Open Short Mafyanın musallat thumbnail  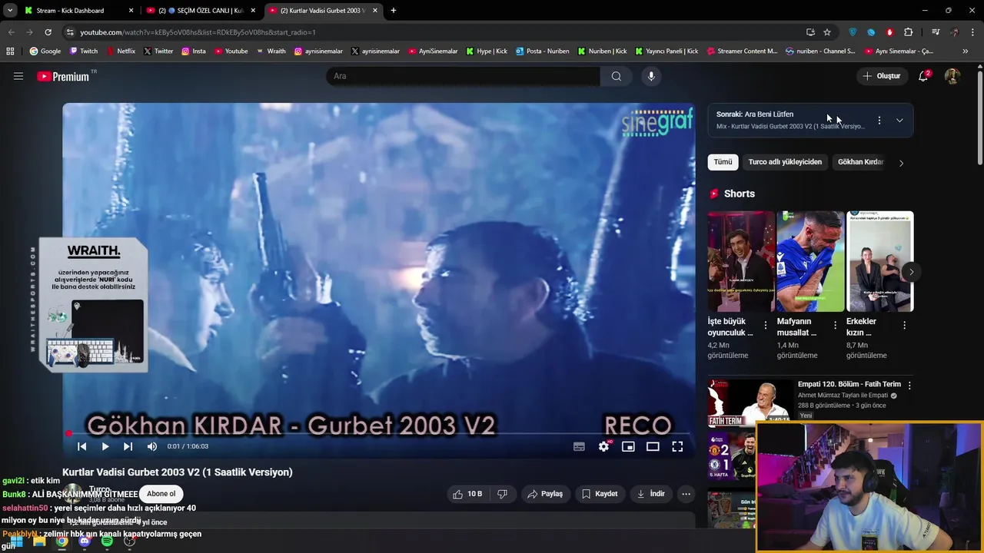(810, 261)
